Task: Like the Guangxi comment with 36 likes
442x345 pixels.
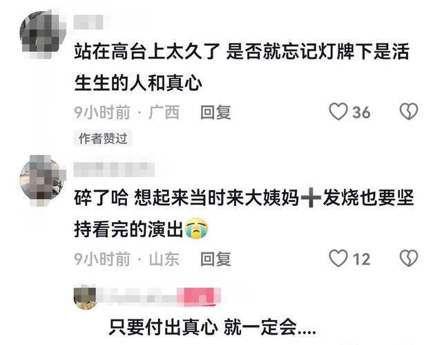Action: 338,112
